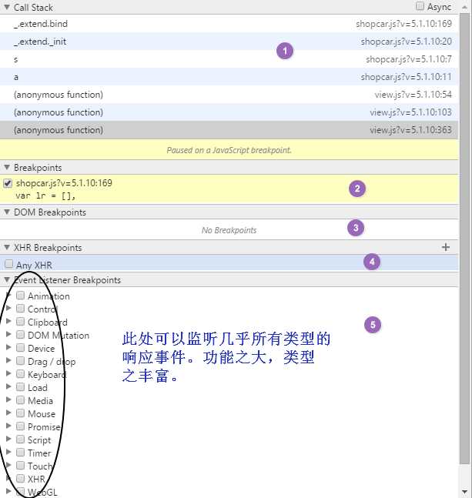Image resolution: width=472 pixels, height=498 pixels.
Task: Expand the Promise event category arrow
Action: pos(8,426)
